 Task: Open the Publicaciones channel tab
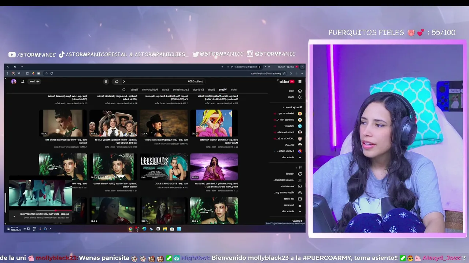tap(151, 89)
